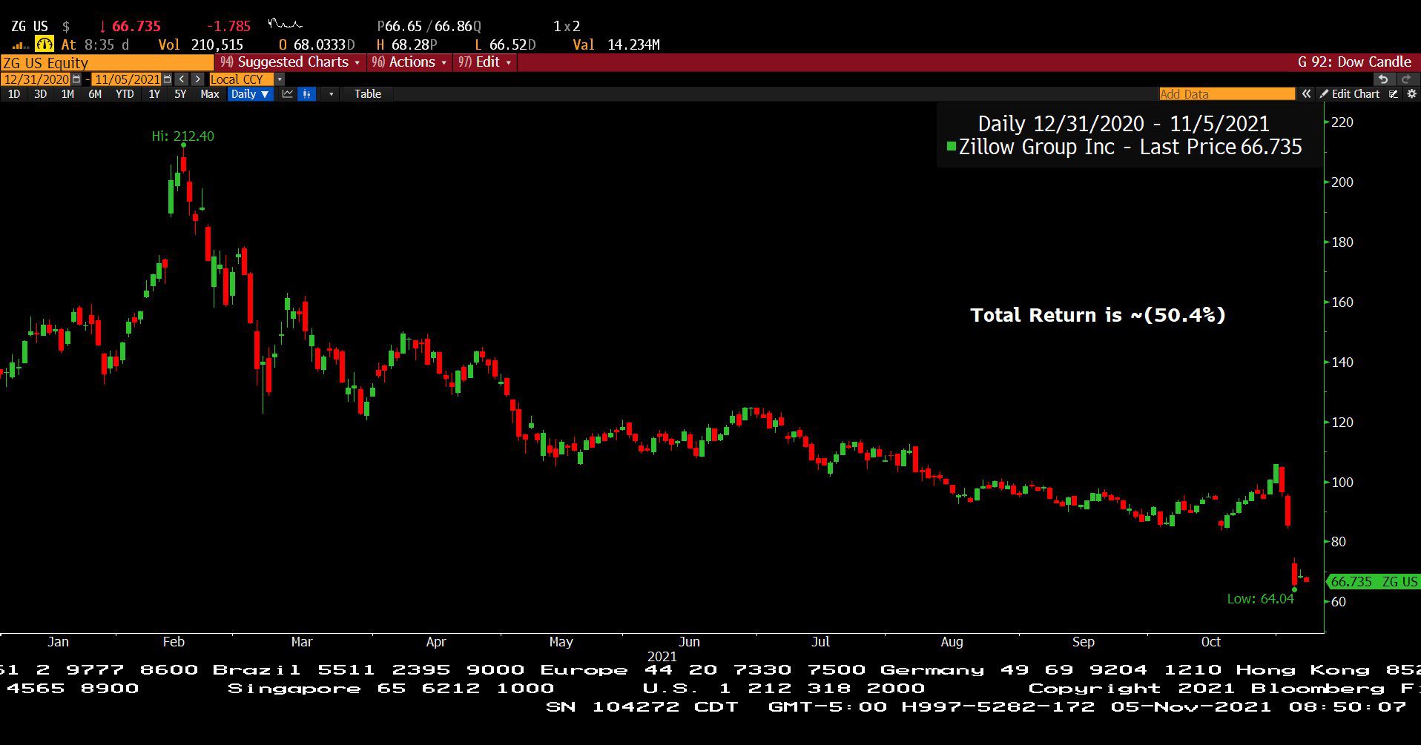Open the Daily periodicity dropdown

pos(249,94)
